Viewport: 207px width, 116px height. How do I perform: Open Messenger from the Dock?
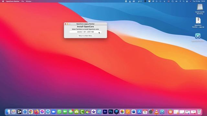42,112
